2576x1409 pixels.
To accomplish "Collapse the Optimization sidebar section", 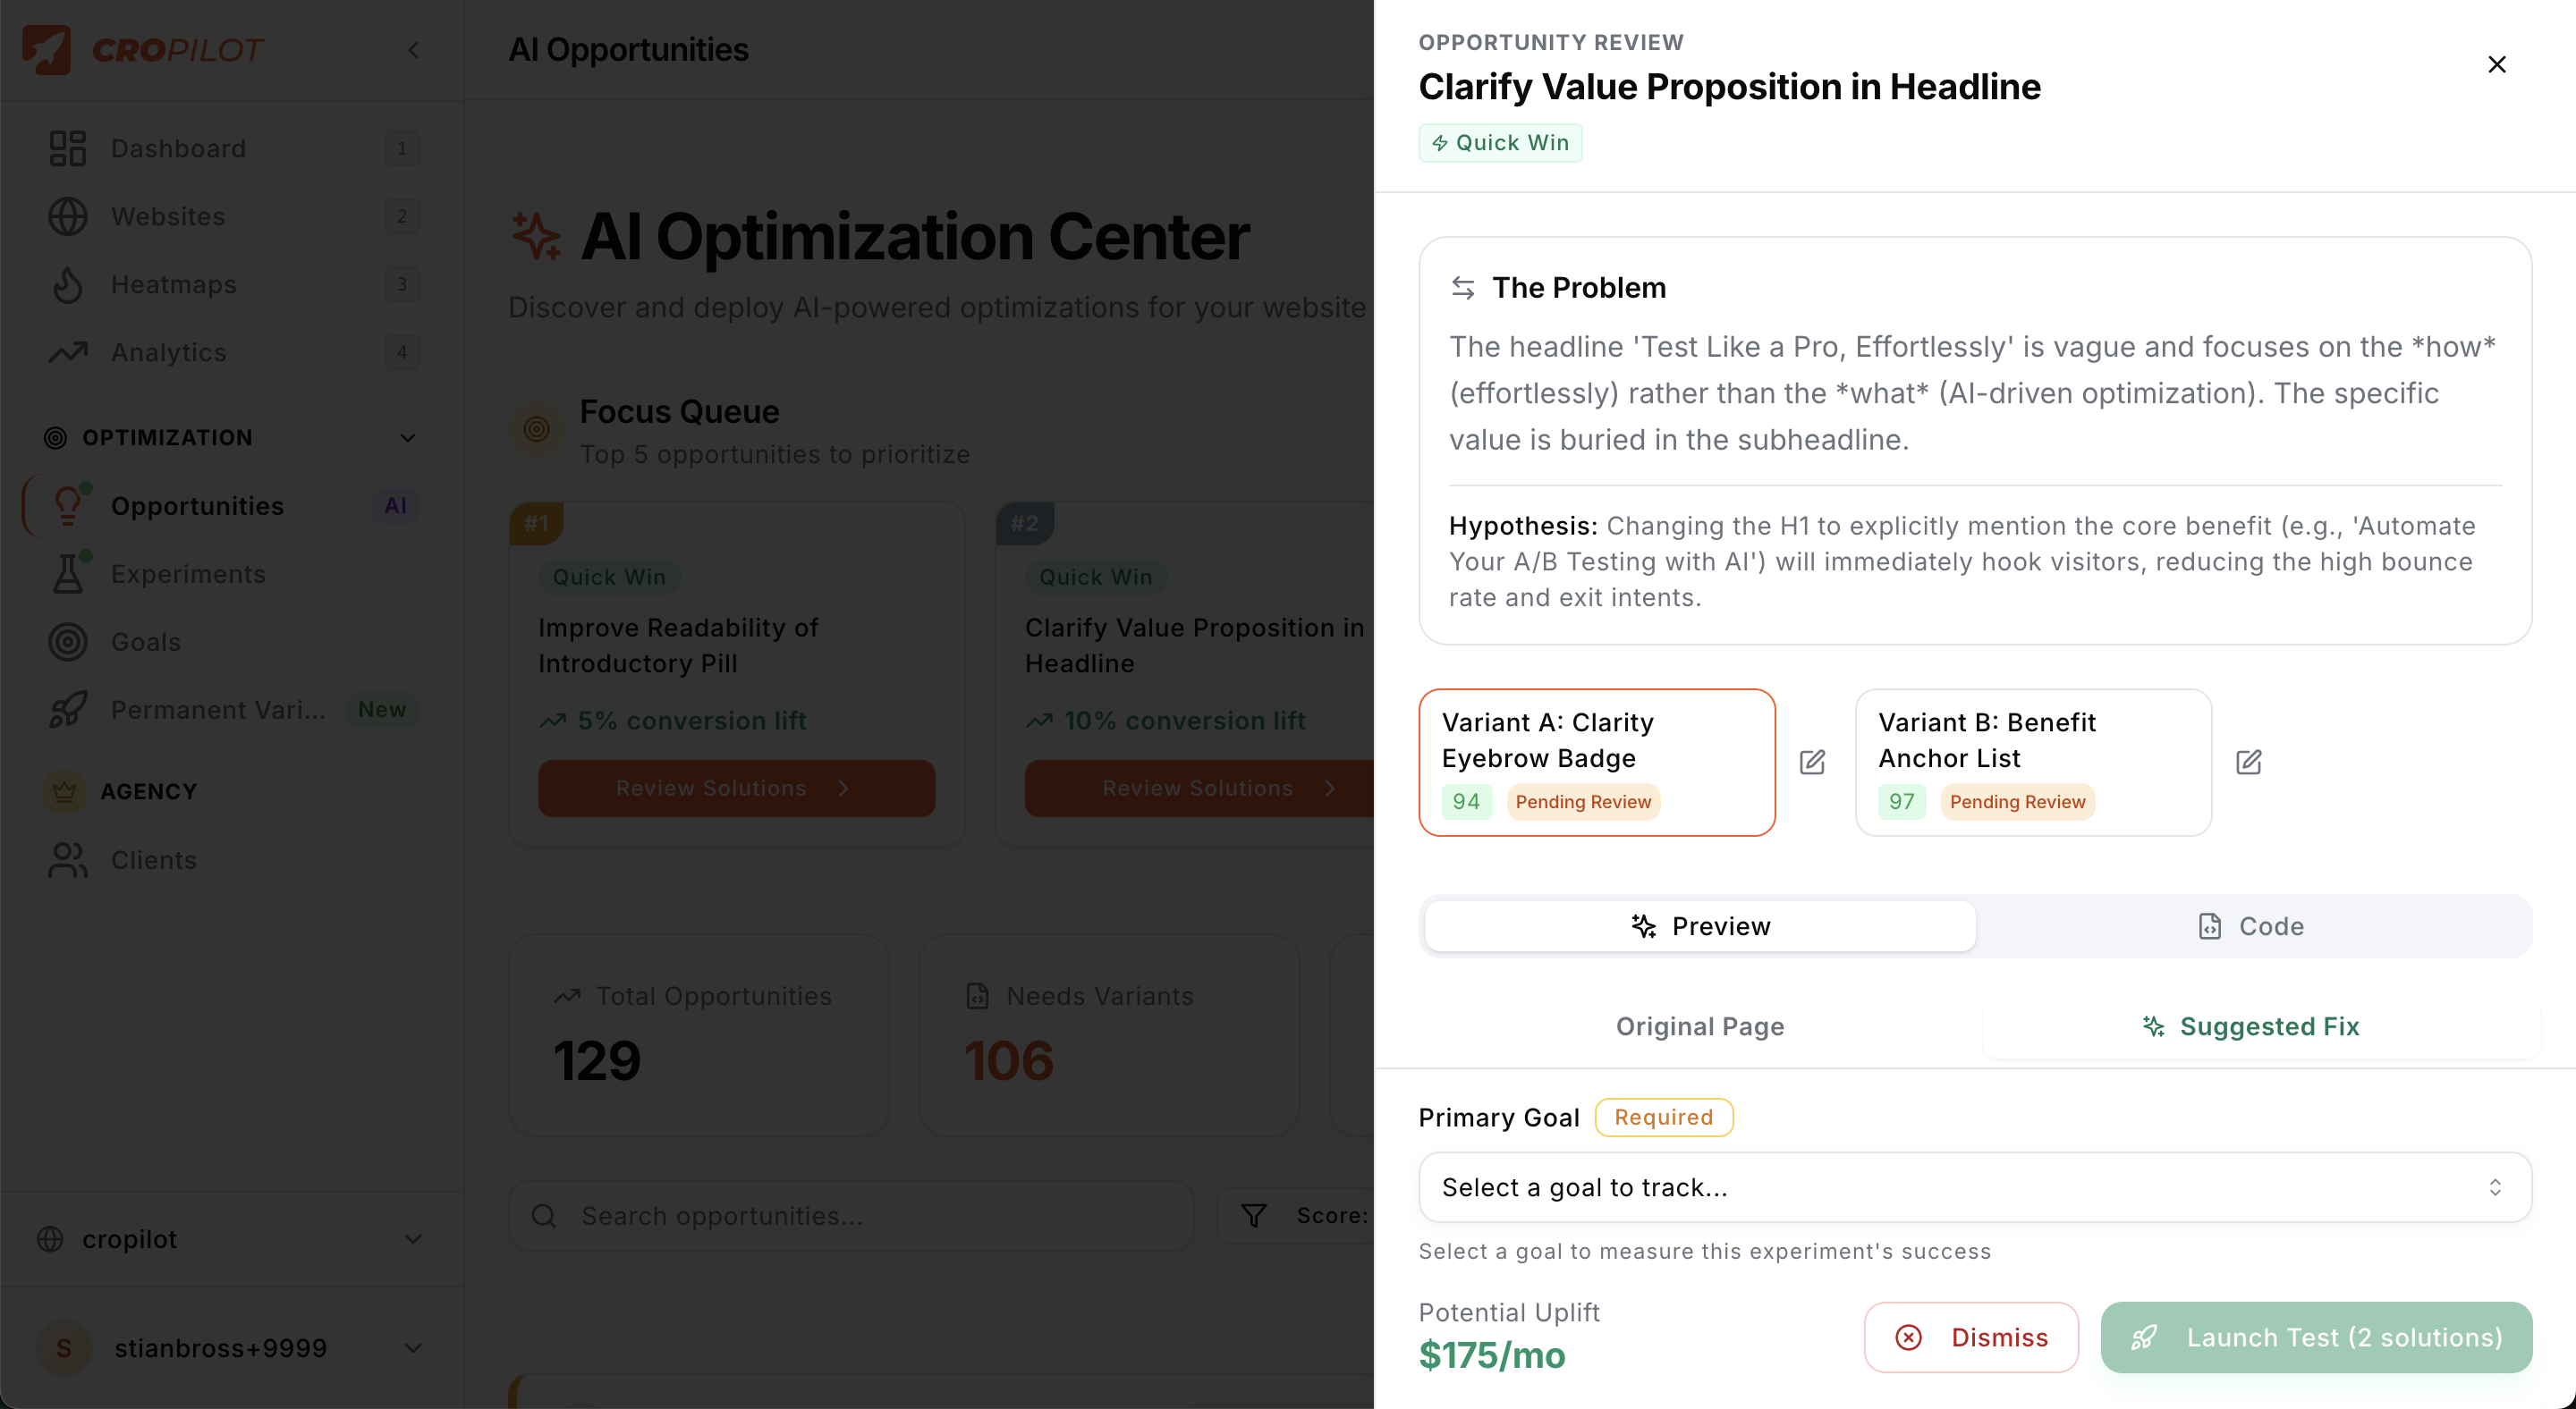I will point(407,438).
